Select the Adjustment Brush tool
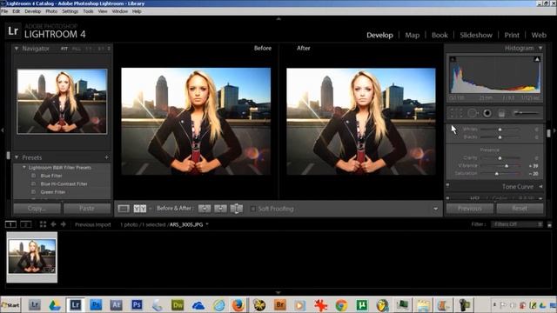The image size is (557, 313). pyautogui.click(x=526, y=113)
